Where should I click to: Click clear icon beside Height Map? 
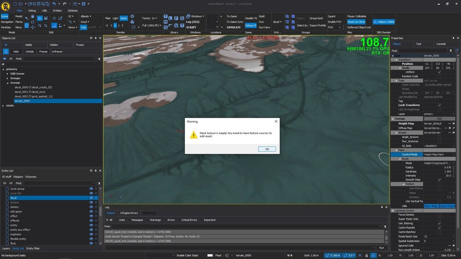453,124
